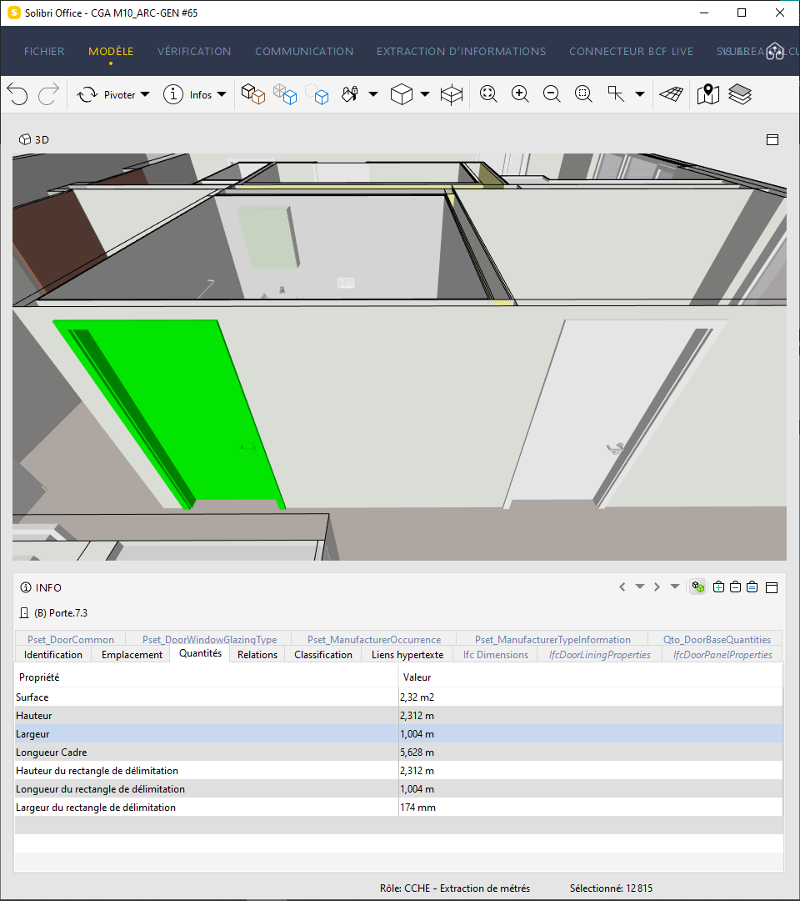Click the section box icon

pos(452,94)
